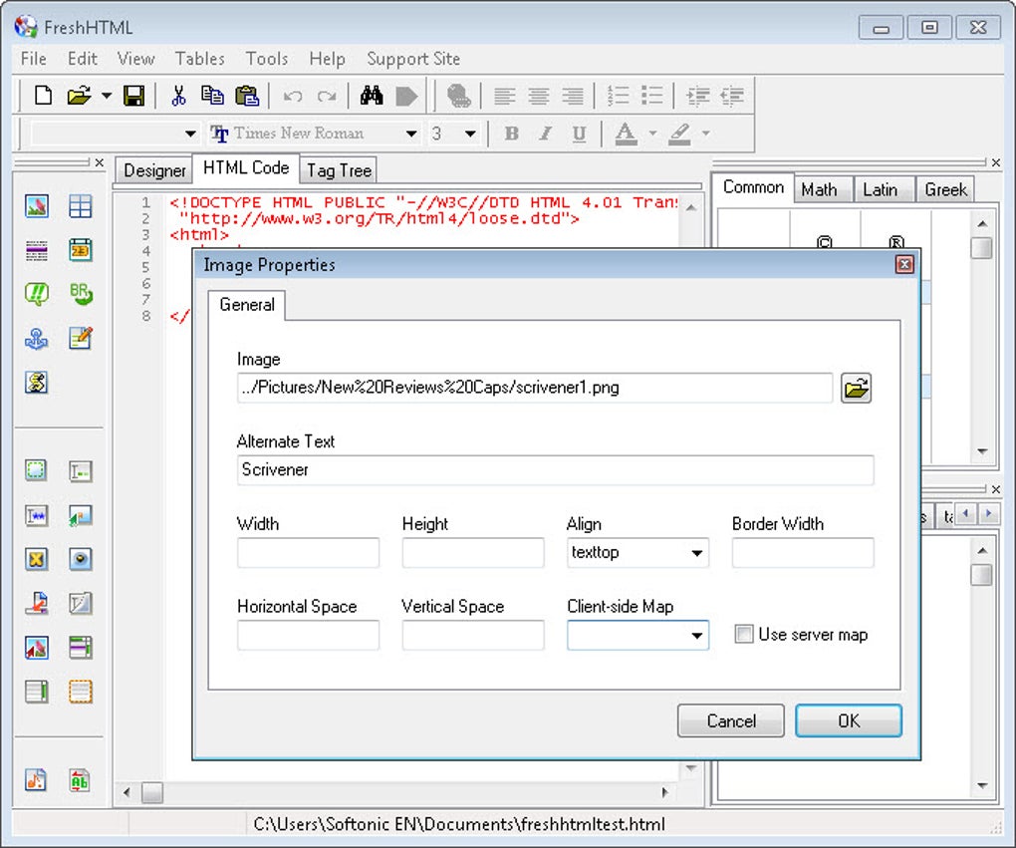The height and width of the screenshot is (848, 1016).
Task: Click the General tab in Image Properties
Action: [x=247, y=305]
